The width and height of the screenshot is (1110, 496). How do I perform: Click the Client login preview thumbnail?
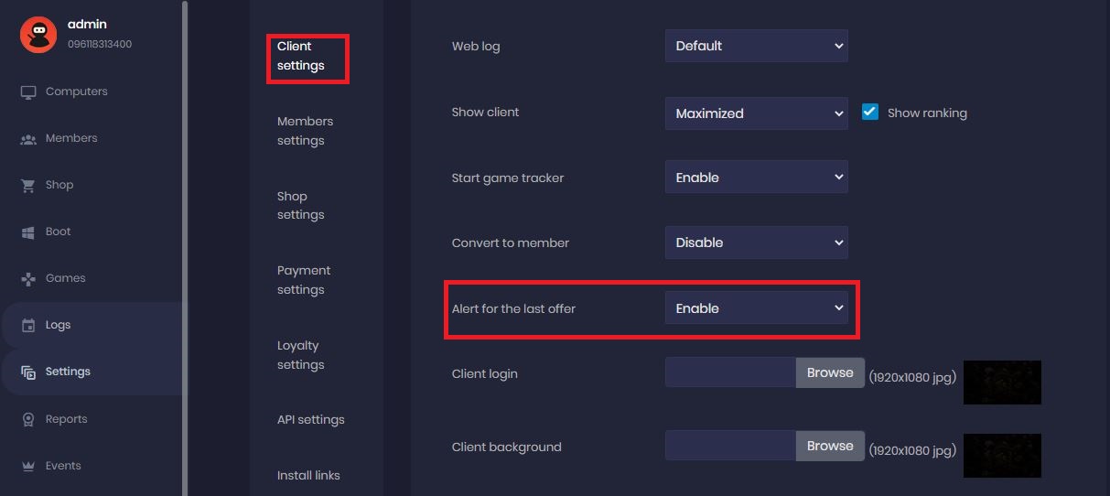(x=1002, y=382)
